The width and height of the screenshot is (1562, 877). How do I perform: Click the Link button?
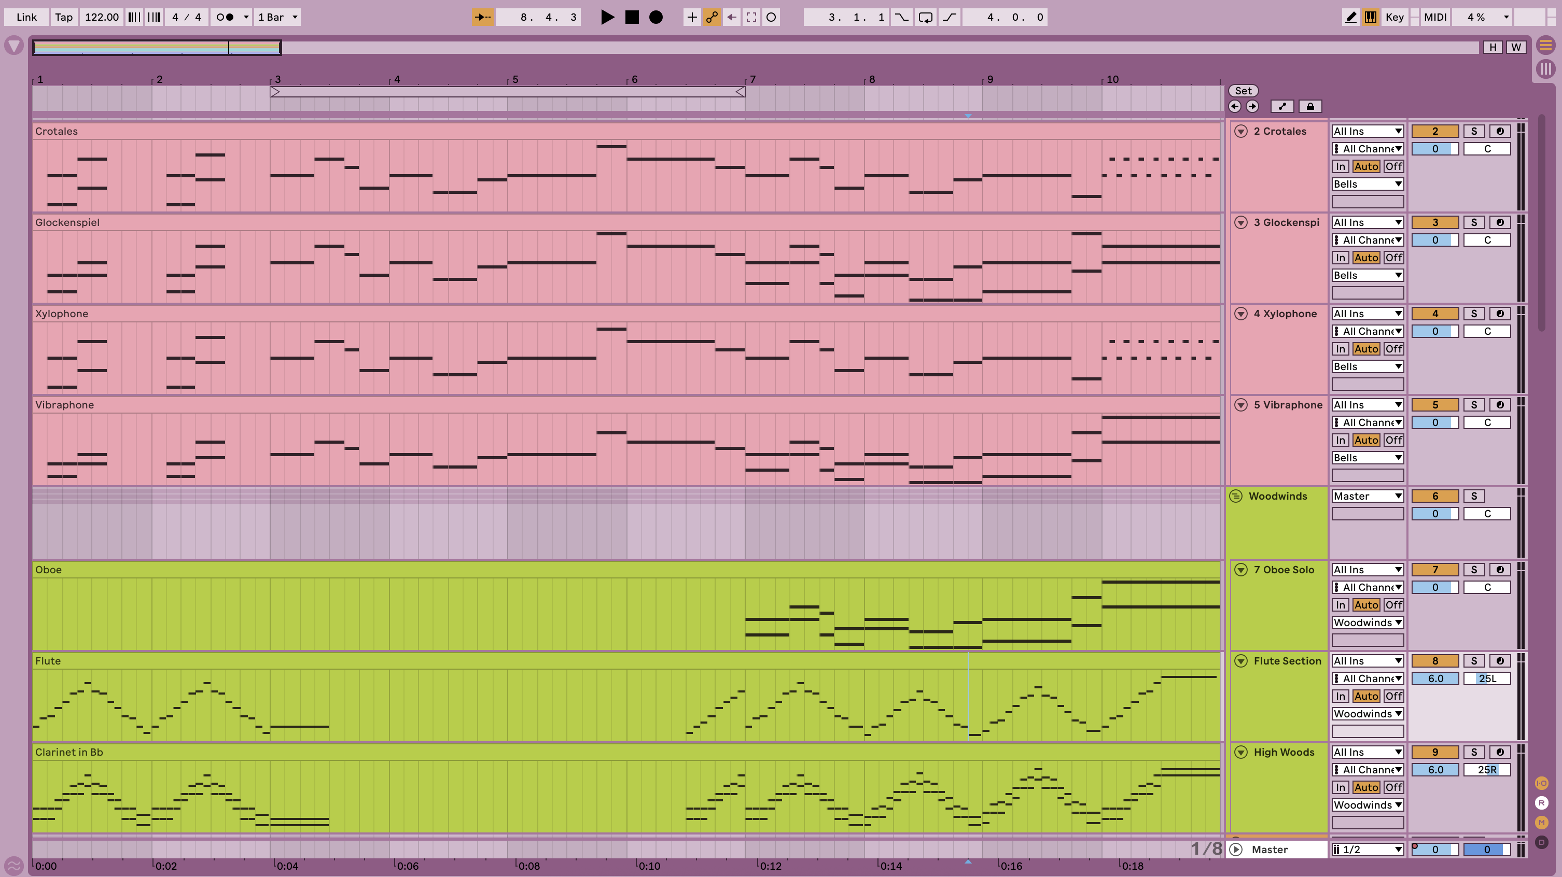pyautogui.click(x=26, y=17)
